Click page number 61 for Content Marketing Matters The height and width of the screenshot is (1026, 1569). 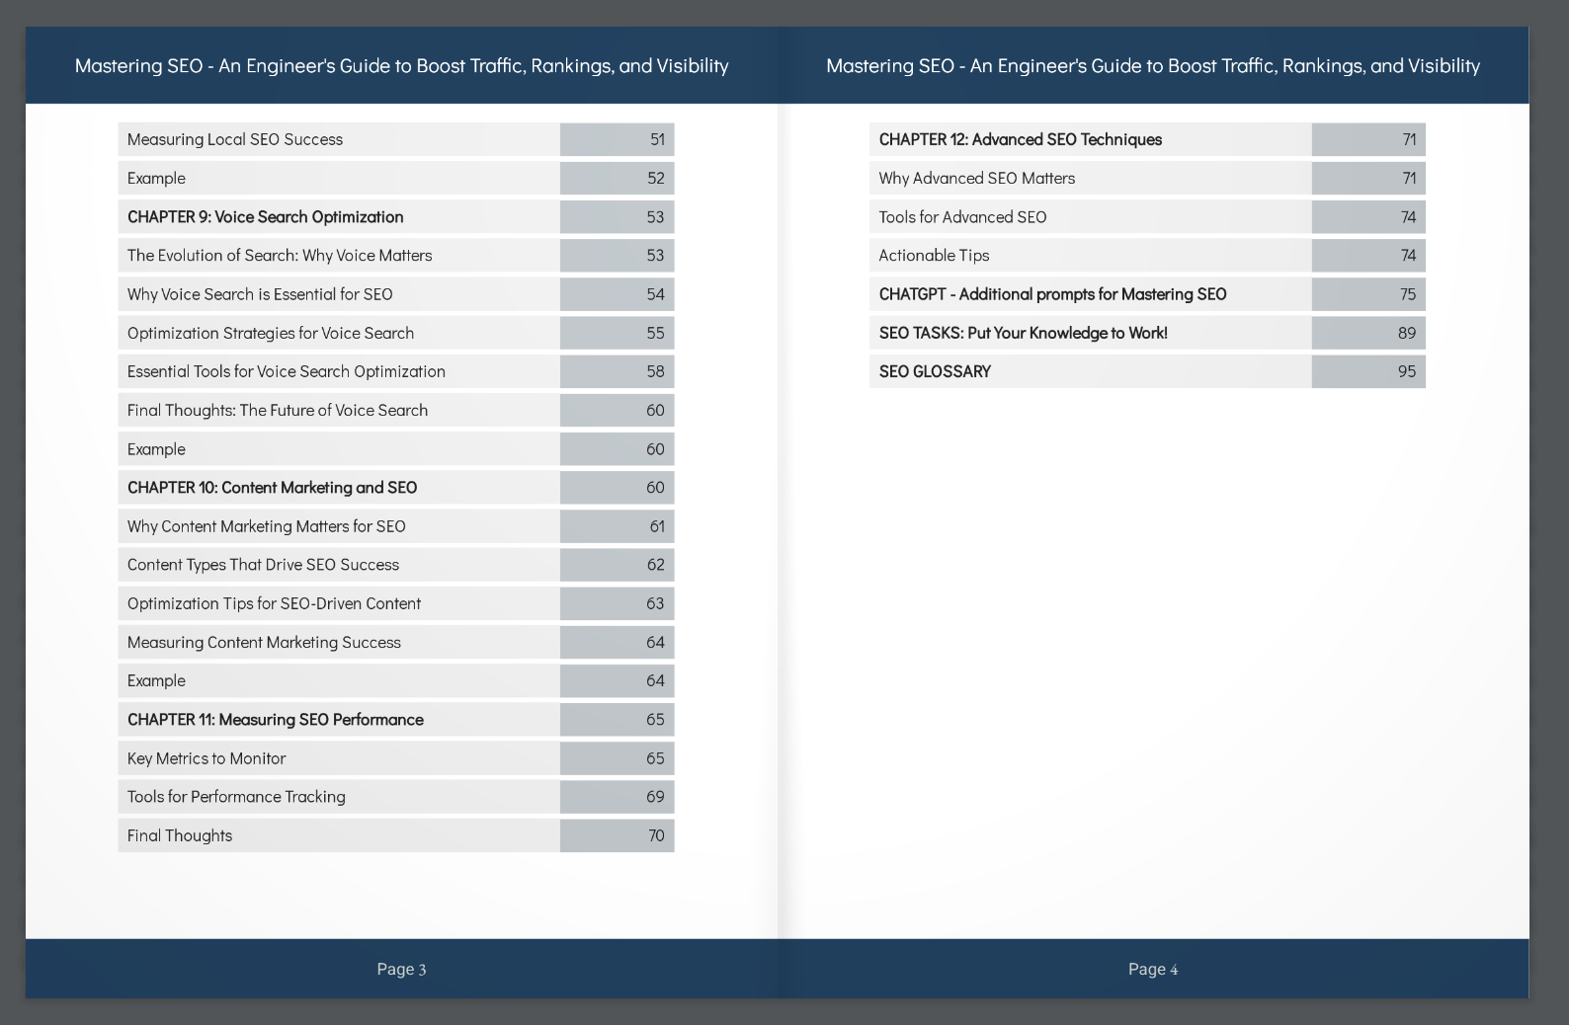(x=657, y=526)
